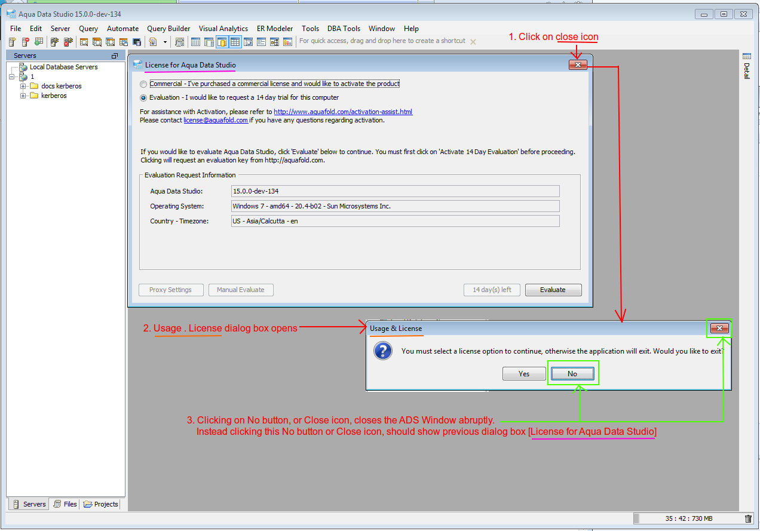Restore the Servers panel using its header icon
Screen dimensions: 760x531
115,56
